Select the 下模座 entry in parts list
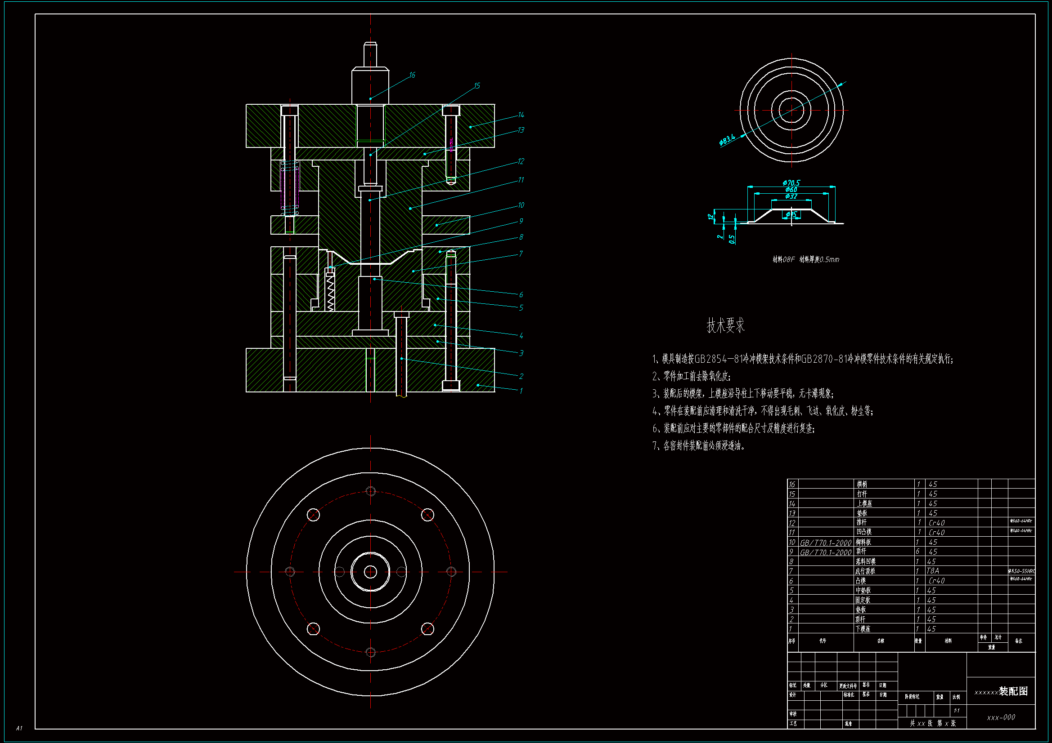This screenshot has width=1052, height=743. pos(862,629)
